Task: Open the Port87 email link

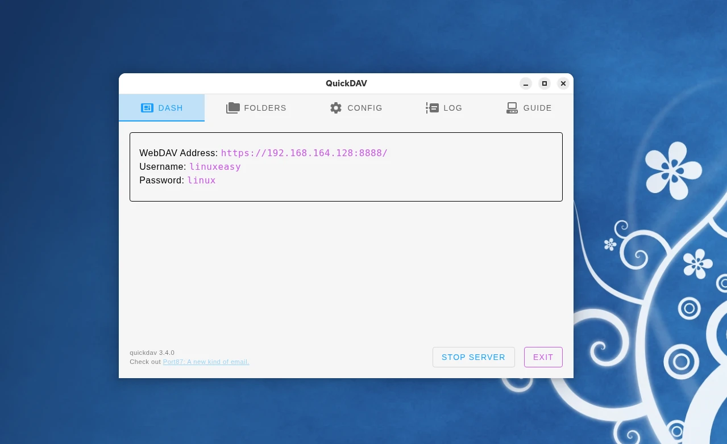Action: click(x=206, y=362)
